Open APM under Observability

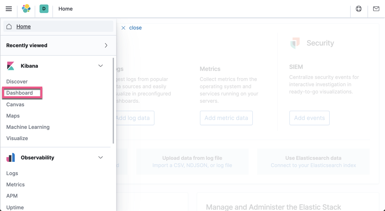pyautogui.click(x=12, y=196)
